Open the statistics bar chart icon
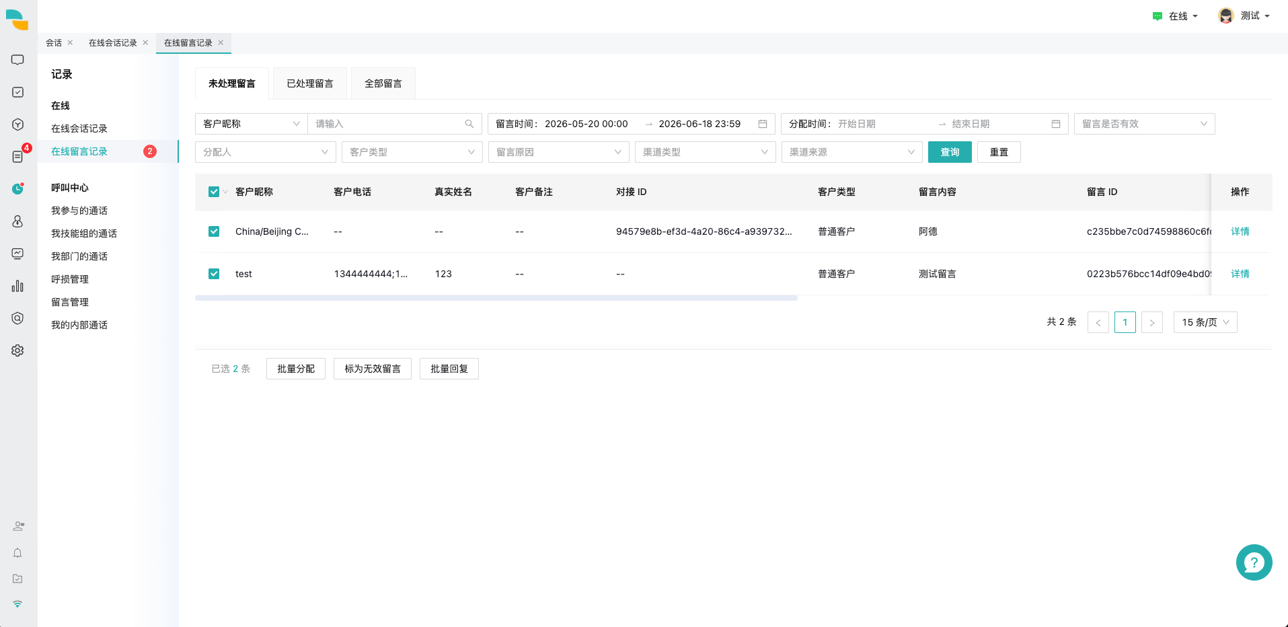Viewport: 1288px width, 627px height. [x=18, y=286]
